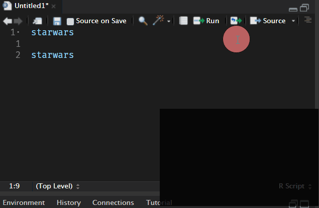Re-run the previous code region
Screen dimensions: 319x208
(236, 21)
